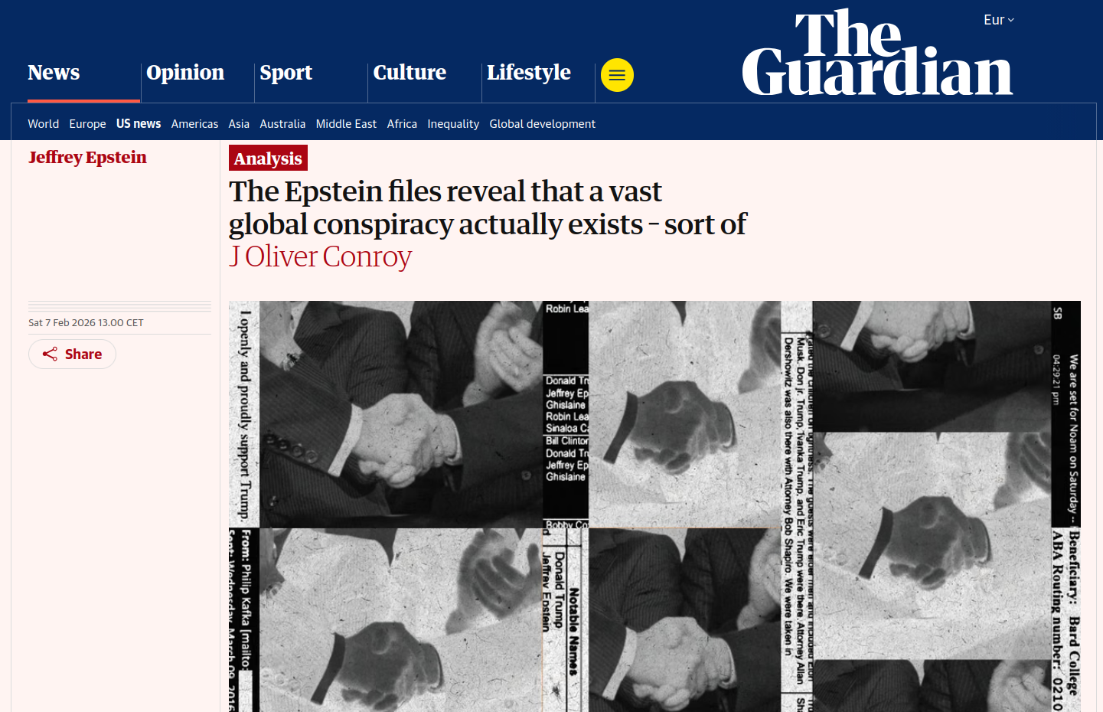This screenshot has height=712, width=1103.
Task: Open the Americas subsection link
Action: point(194,124)
